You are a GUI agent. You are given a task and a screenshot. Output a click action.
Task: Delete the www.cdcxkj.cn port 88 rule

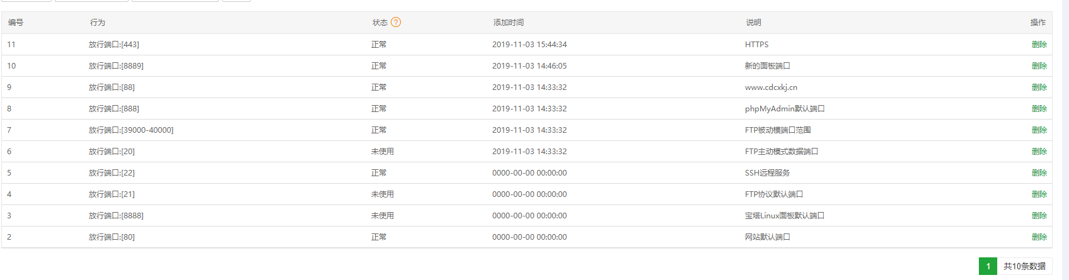(1039, 87)
